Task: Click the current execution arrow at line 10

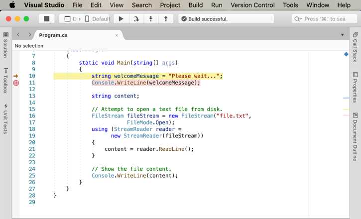Action: pyautogui.click(x=16, y=76)
